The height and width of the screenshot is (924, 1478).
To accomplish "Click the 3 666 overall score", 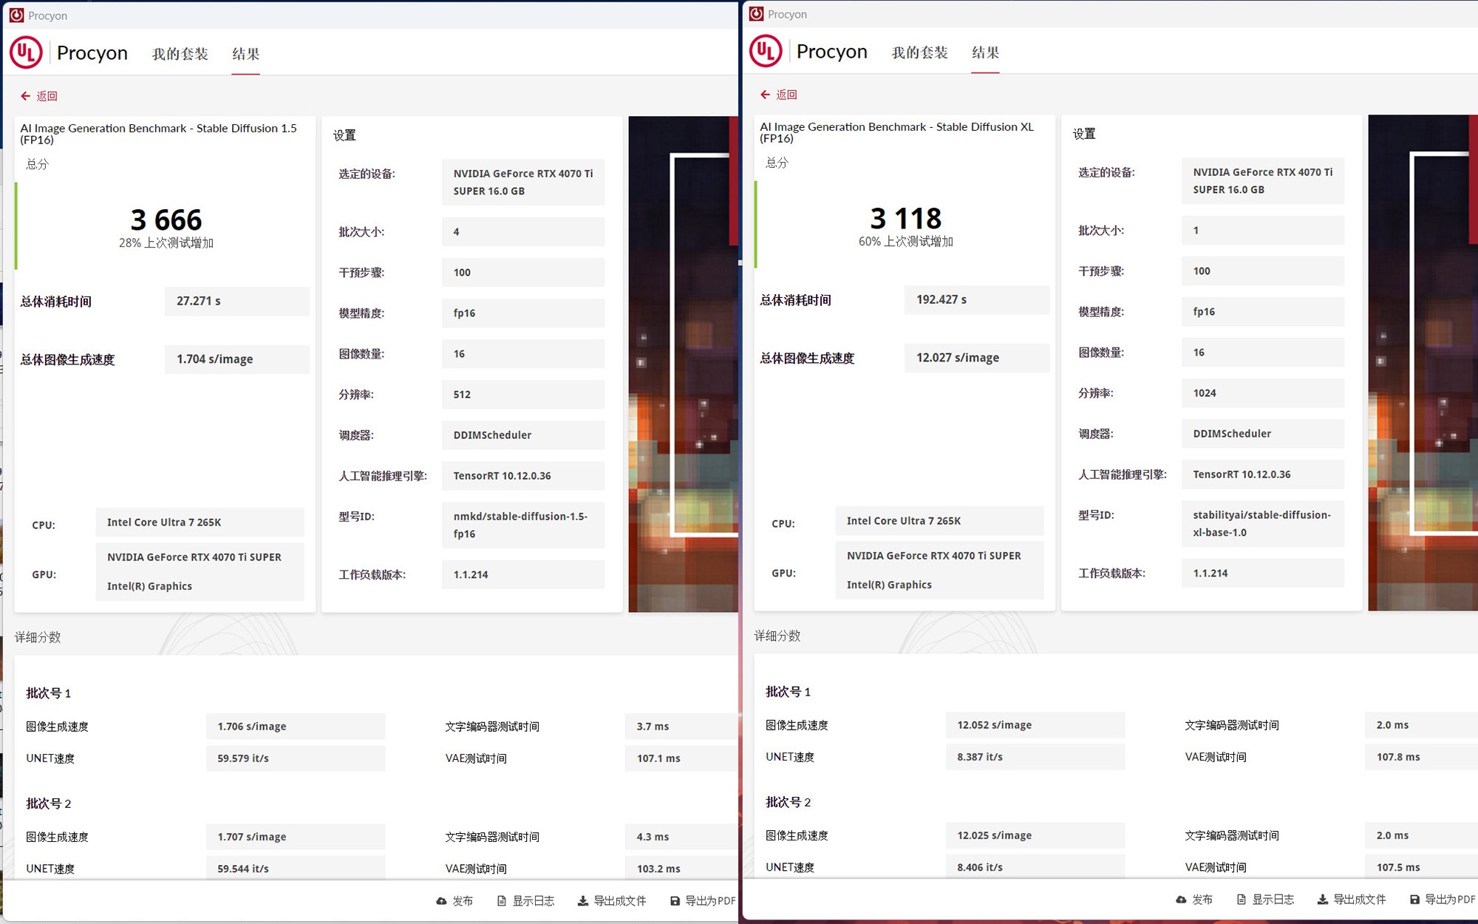I will tap(166, 220).
